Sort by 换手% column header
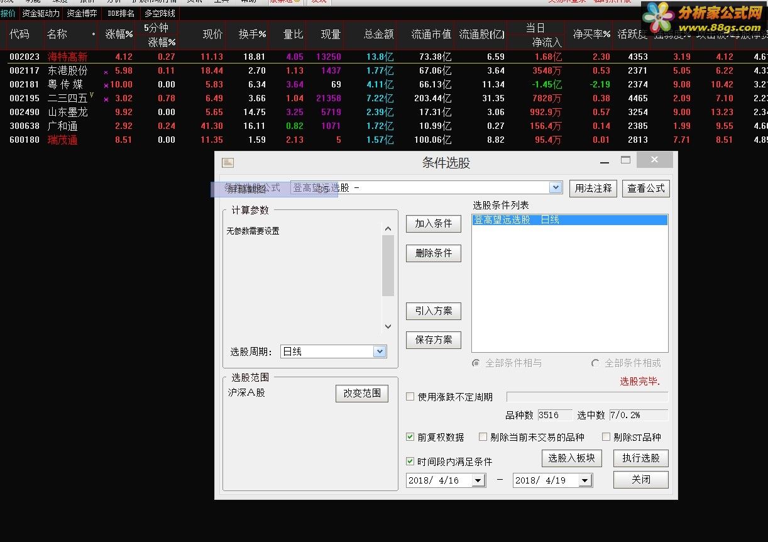The height and width of the screenshot is (542, 768). [253, 35]
